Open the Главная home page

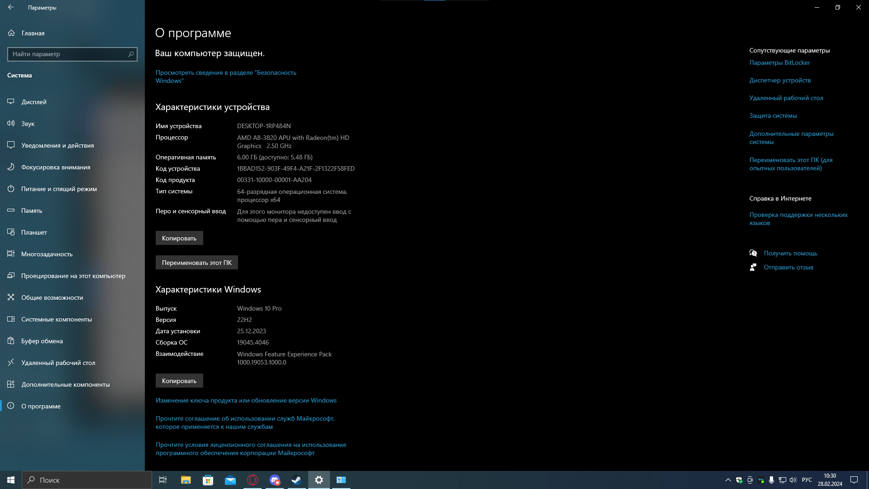pos(33,33)
